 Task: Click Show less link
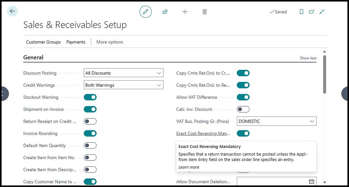click(308, 58)
